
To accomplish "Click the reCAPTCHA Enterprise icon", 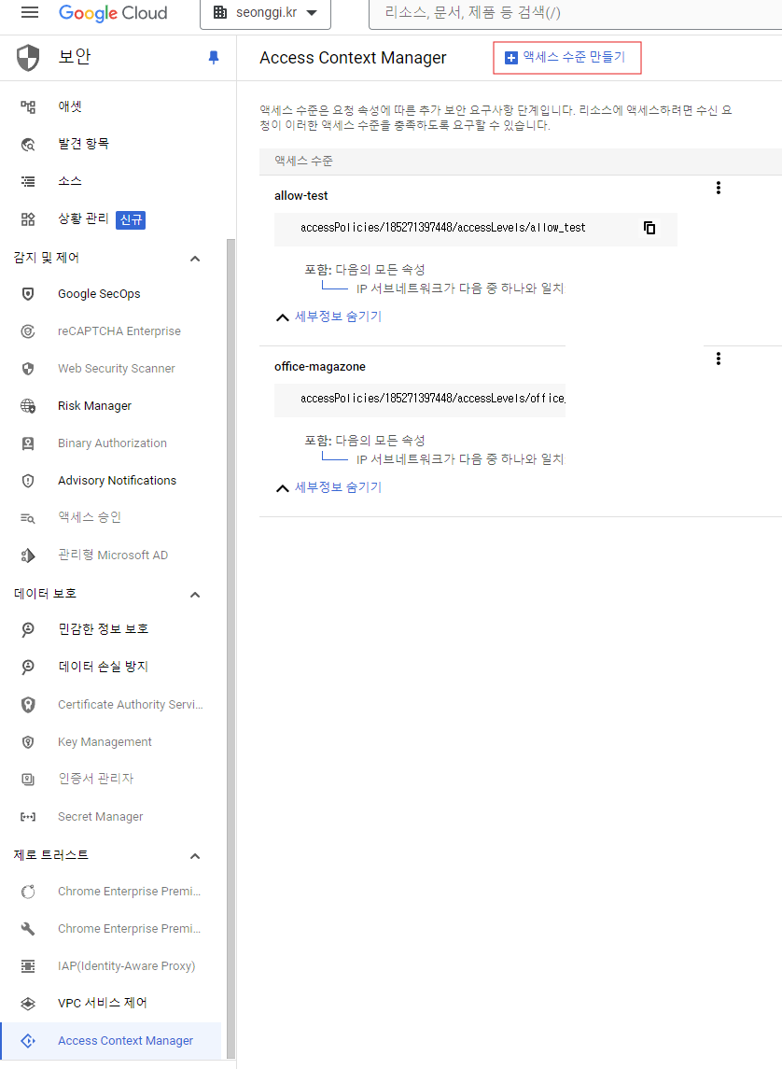I will [x=28, y=331].
